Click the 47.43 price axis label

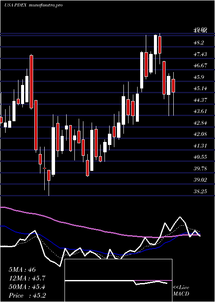[x=200, y=54]
